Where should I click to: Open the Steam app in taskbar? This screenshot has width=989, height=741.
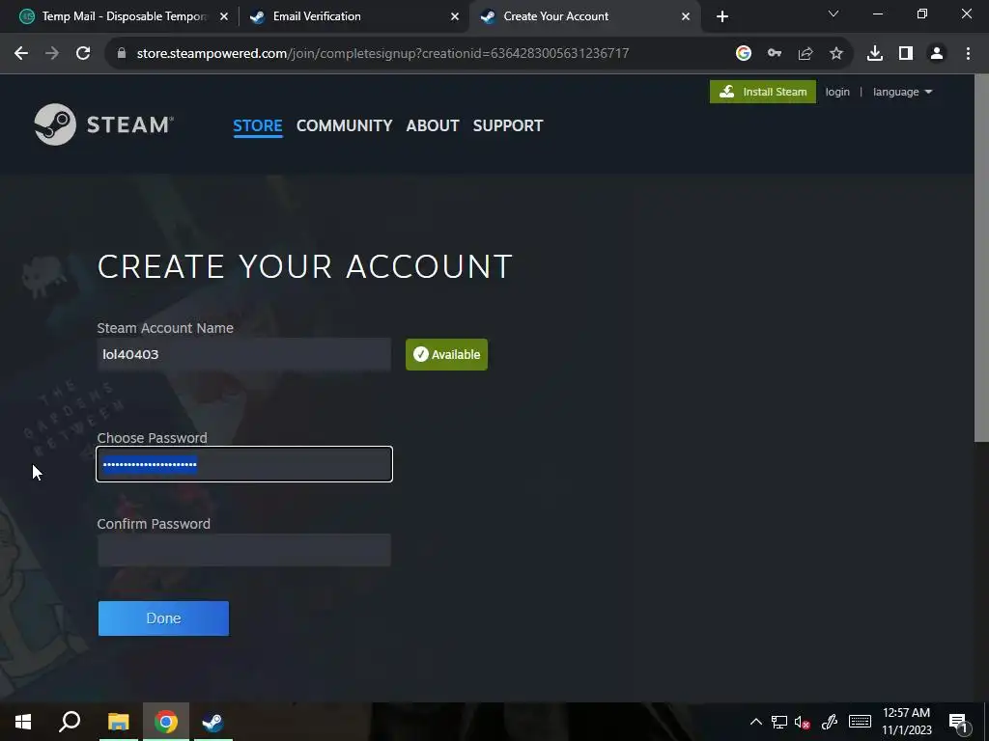click(212, 722)
